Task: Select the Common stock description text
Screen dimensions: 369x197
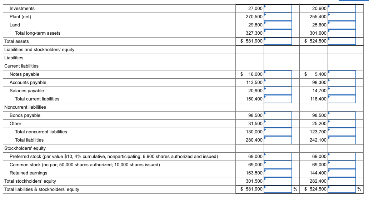Action: click(85, 165)
